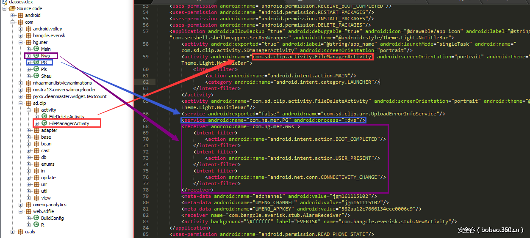The width and height of the screenshot is (530, 238).
Task: Click the package icon beside bangcle.everisk
Action: [x=29, y=36]
